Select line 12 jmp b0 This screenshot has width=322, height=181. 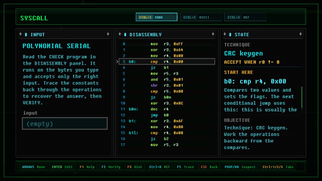[x=167, y=115]
